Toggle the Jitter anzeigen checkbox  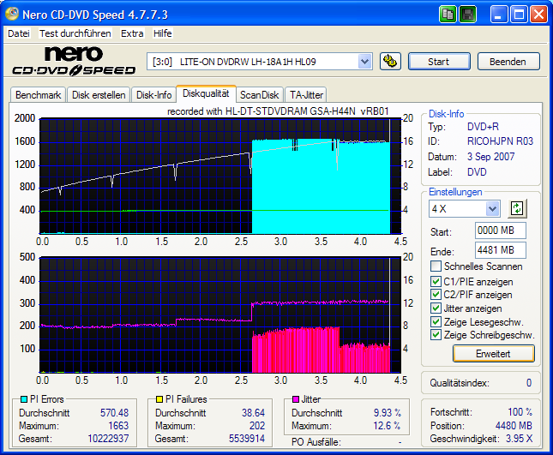(436, 308)
